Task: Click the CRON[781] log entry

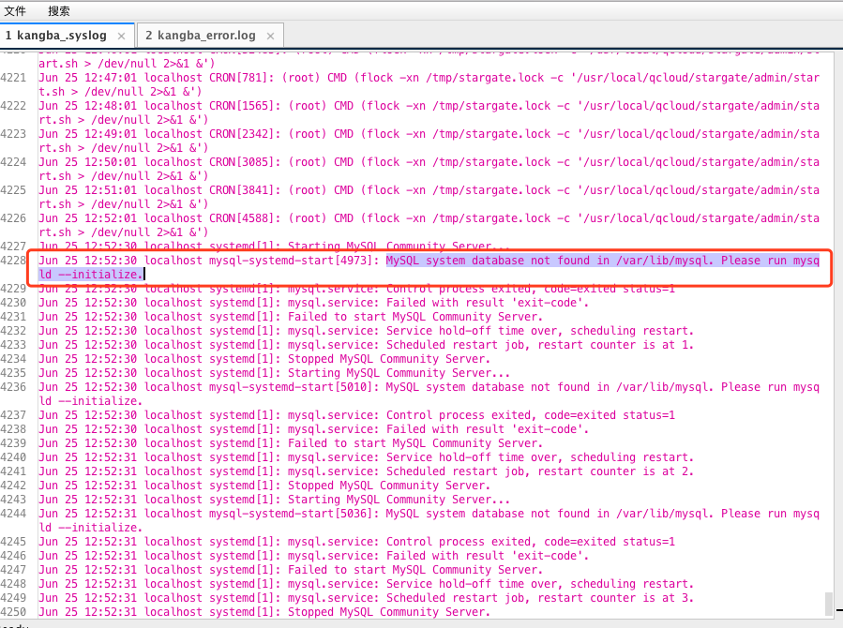Action: (429, 84)
